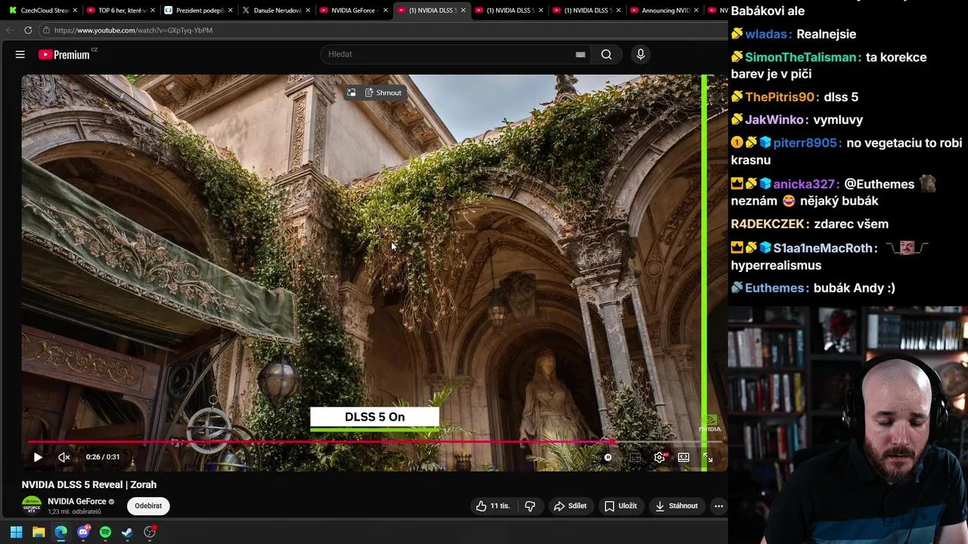This screenshot has width=968, height=544.
Task: Click chat username Euthemes
Action: point(774,288)
